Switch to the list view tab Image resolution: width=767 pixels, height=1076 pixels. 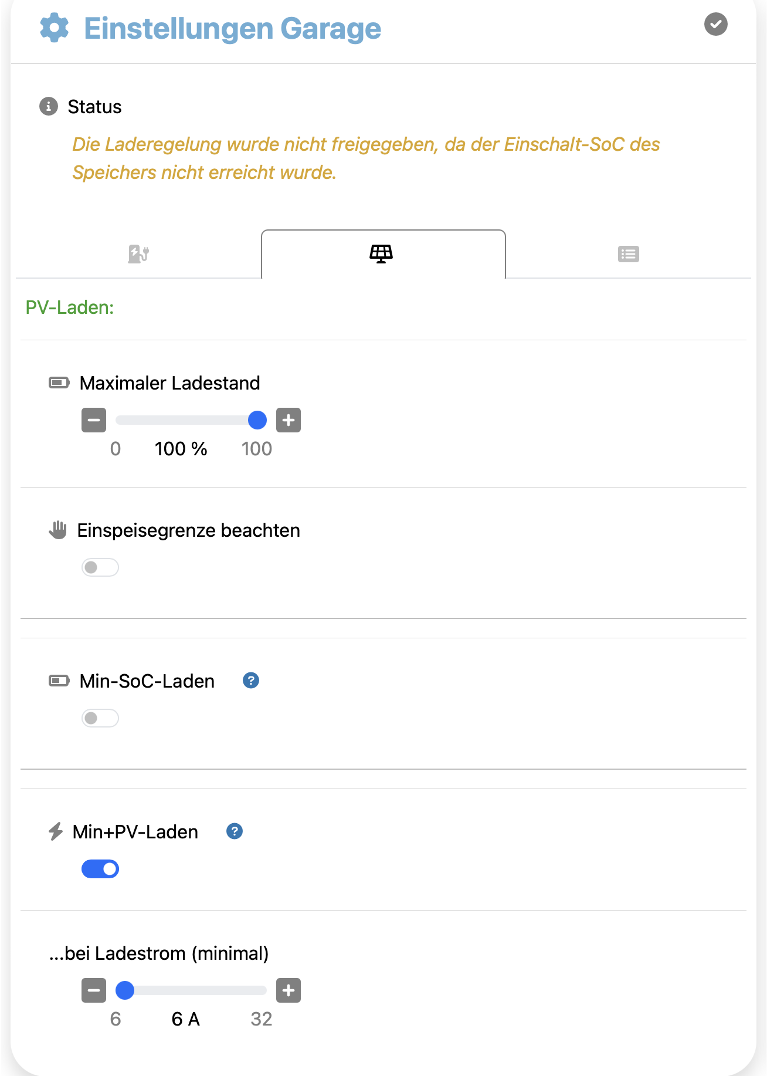(x=628, y=254)
